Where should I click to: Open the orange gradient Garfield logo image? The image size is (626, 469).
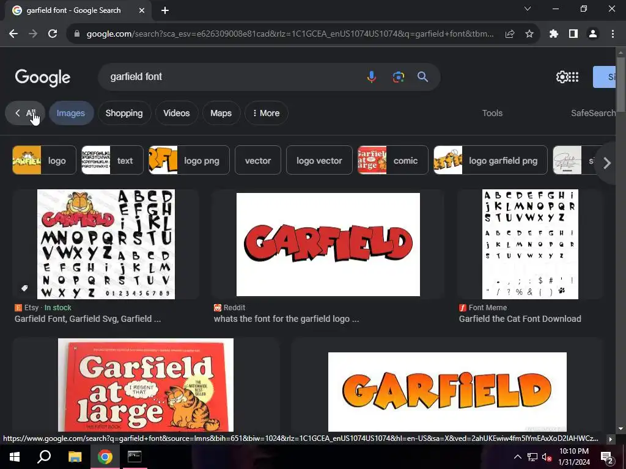pos(447,392)
